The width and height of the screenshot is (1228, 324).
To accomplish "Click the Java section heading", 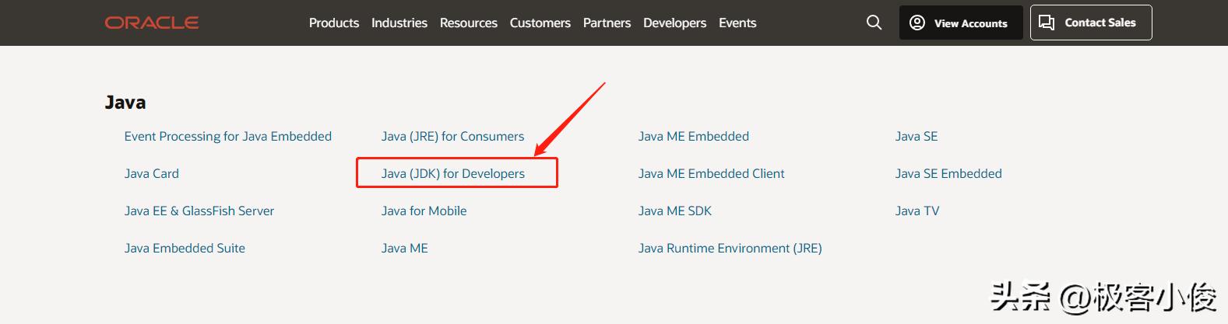I will point(125,103).
